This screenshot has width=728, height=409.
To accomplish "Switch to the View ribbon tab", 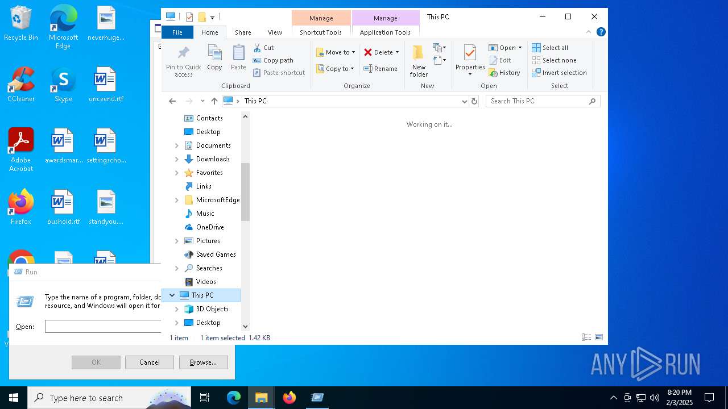I will pos(275,32).
